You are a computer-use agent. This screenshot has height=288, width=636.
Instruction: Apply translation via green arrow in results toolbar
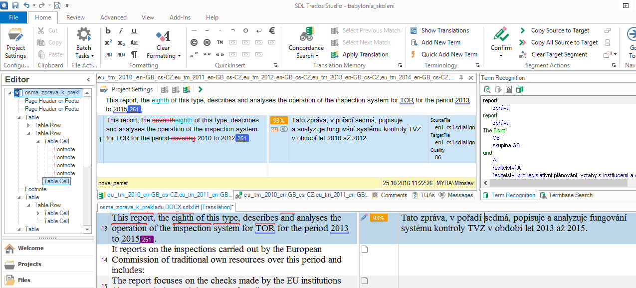tap(200, 89)
